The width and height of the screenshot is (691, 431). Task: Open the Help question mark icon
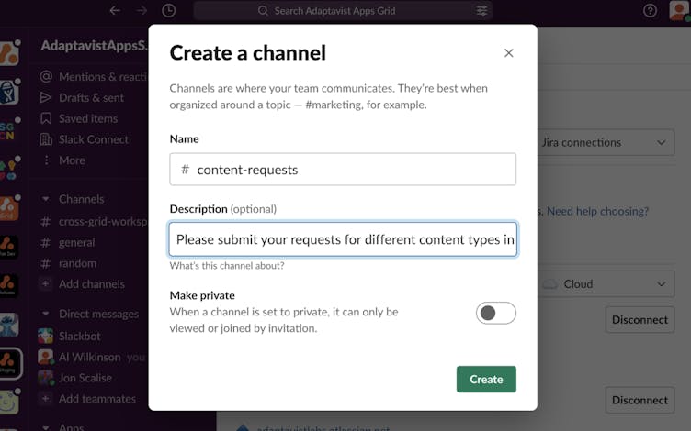pyautogui.click(x=650, y=11)
